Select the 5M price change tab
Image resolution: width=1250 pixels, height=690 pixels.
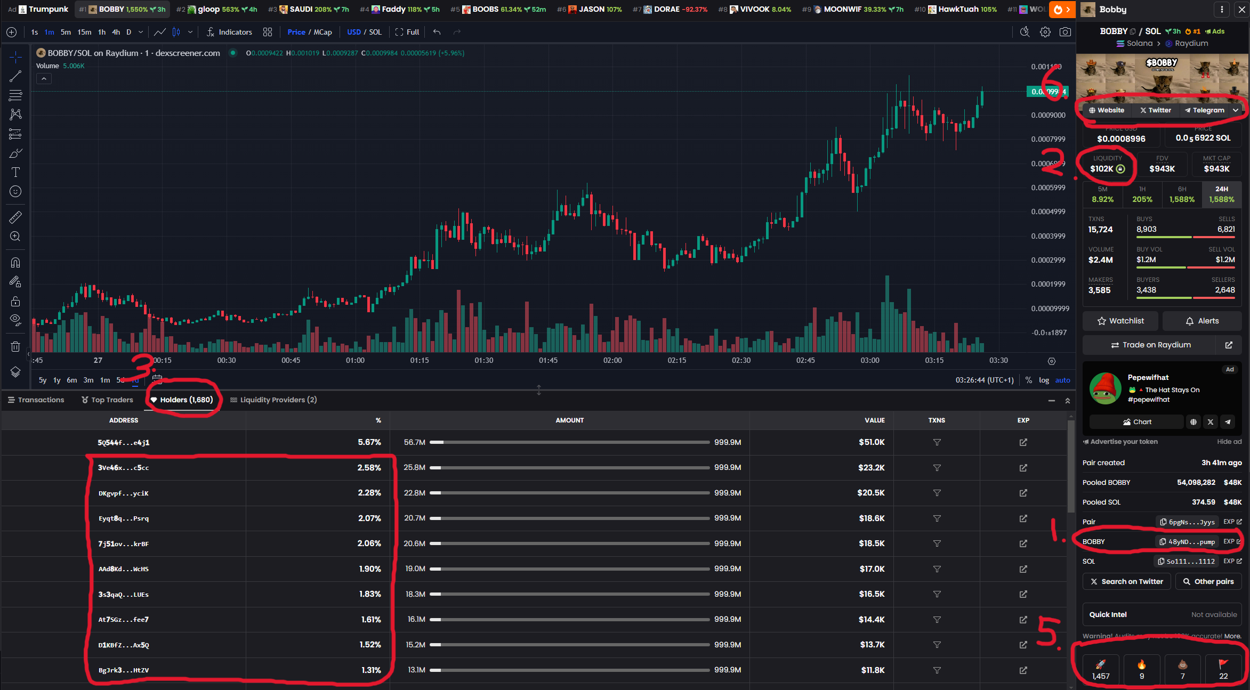click(1102, 194)
